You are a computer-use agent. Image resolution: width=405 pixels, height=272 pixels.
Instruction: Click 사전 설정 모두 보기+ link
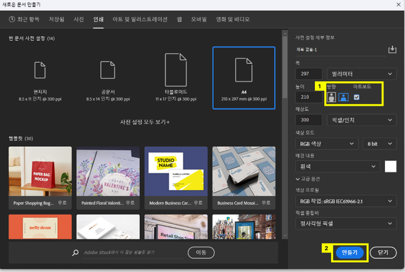coord(145,122)
